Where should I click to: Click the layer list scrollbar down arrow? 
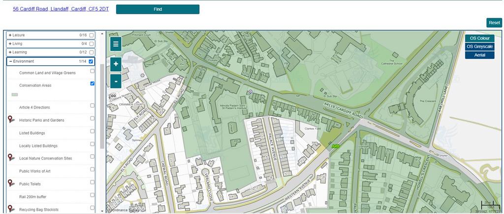(x=102, y=211)
